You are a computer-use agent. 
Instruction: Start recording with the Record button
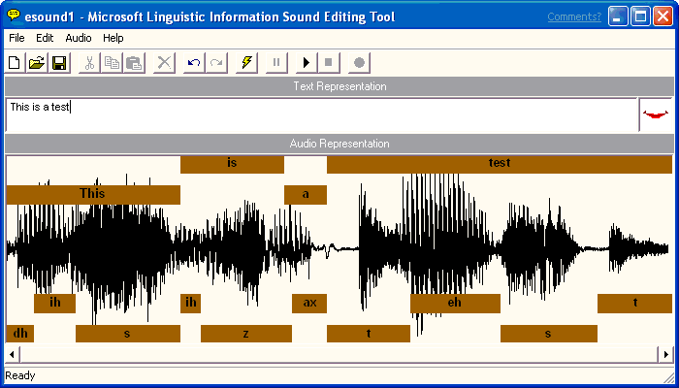tap(359, 63)
